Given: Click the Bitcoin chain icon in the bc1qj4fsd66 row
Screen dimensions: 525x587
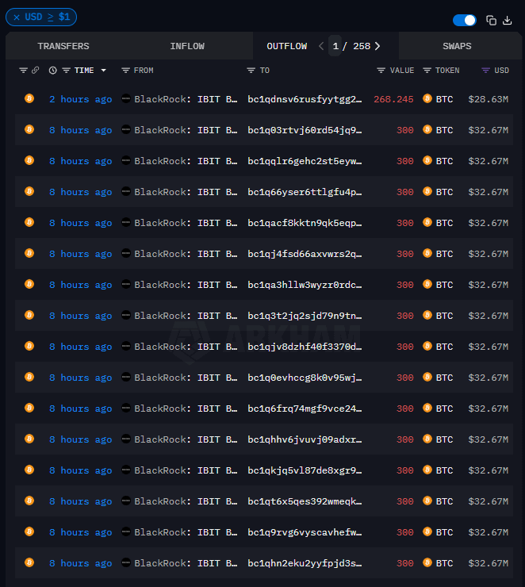Looking at the screenshot, I should click(x=29, y=253).
